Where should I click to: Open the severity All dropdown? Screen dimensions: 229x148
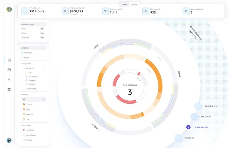pyautogui.click(x=33, y=99)
